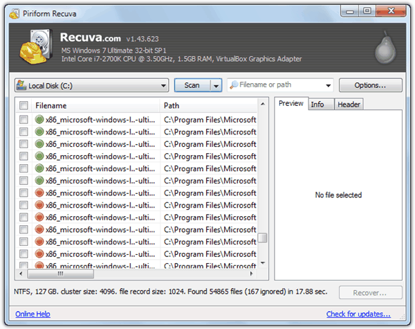Click the Recover... button

(x=370, y=293)
